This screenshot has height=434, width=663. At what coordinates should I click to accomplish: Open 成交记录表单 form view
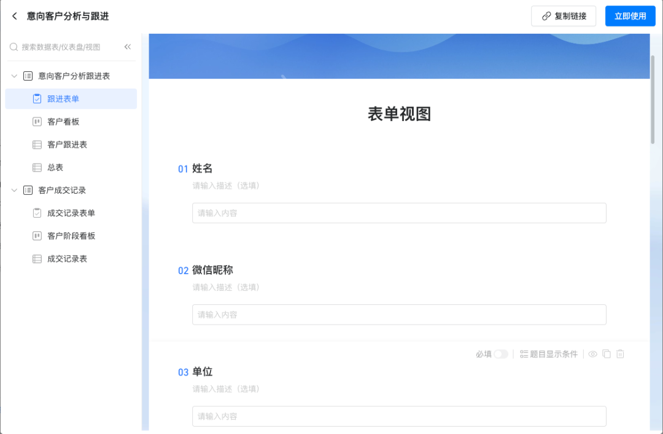tap(71, 213)
